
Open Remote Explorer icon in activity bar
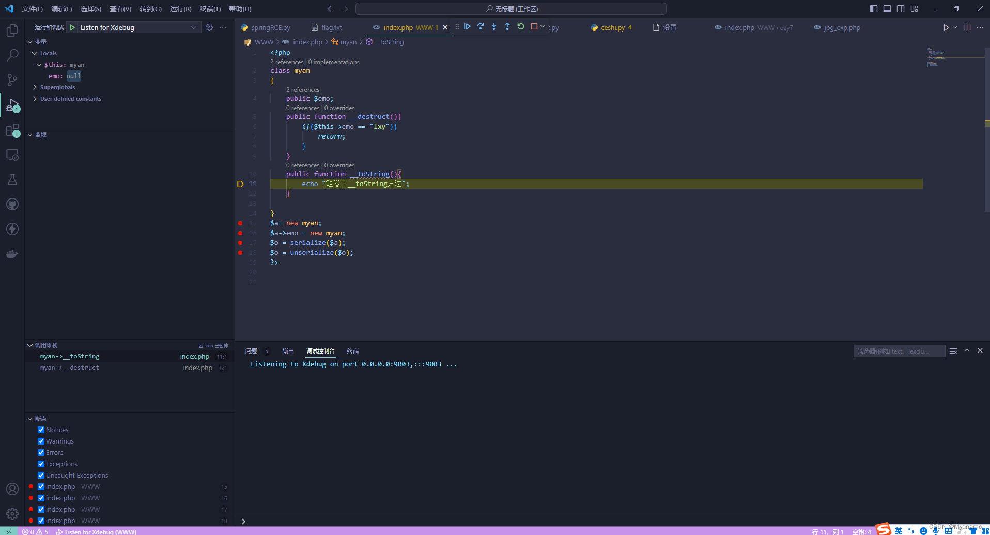coord(12,155)
